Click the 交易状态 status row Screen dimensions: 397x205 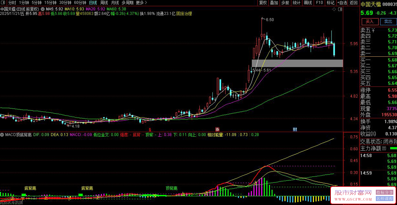pos(378,141)
